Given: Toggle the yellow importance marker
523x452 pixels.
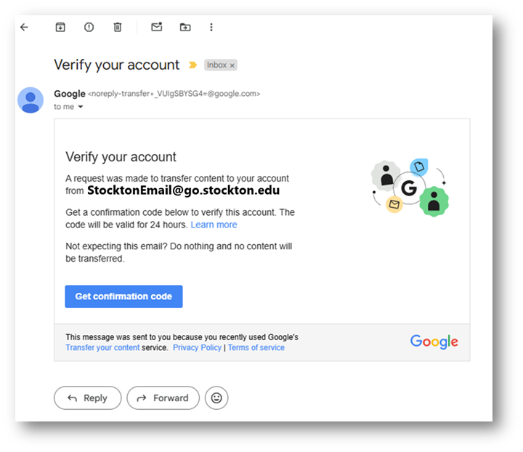Looking at the screenshot, I should coord(192,65).
